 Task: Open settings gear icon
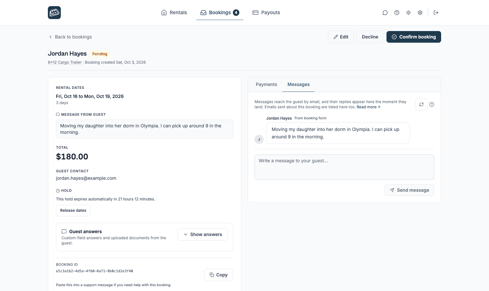pyautogui.click(x=420, y=13)
